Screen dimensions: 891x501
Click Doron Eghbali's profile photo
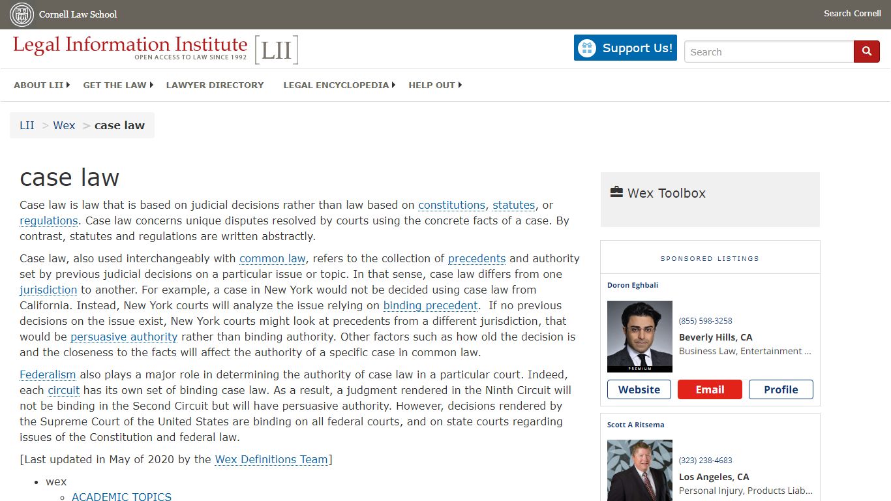(x=640, y=337)
